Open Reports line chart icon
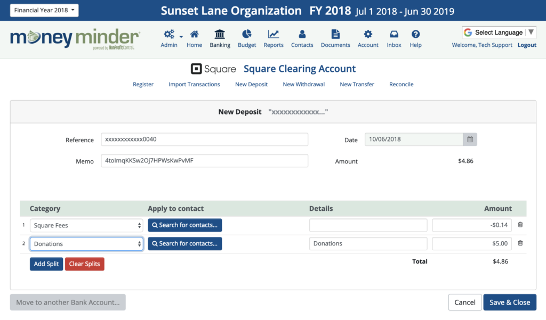The image size is (546, 320). [274, 34]
